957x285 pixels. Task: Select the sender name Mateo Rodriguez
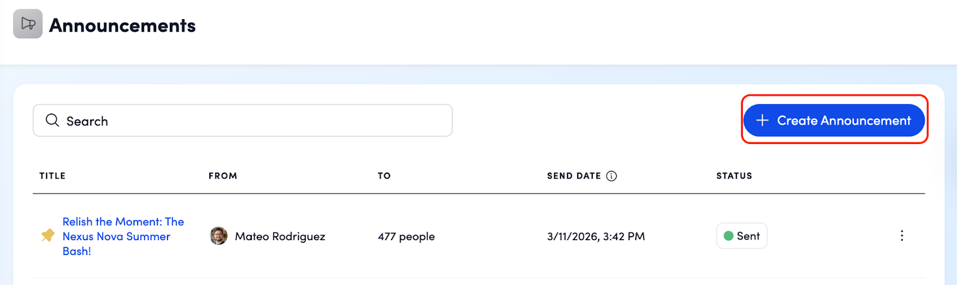point(280,237)
